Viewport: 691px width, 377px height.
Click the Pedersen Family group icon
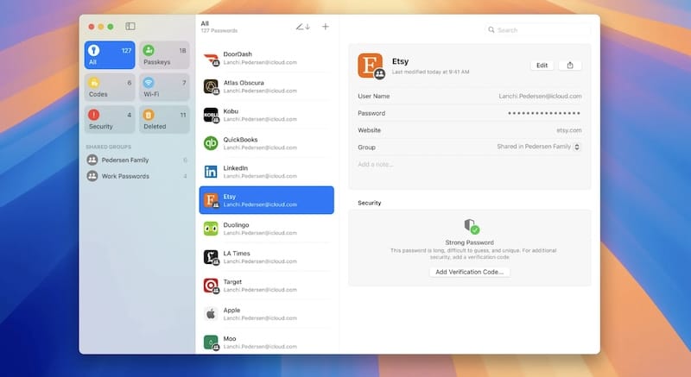coord(92,160)
